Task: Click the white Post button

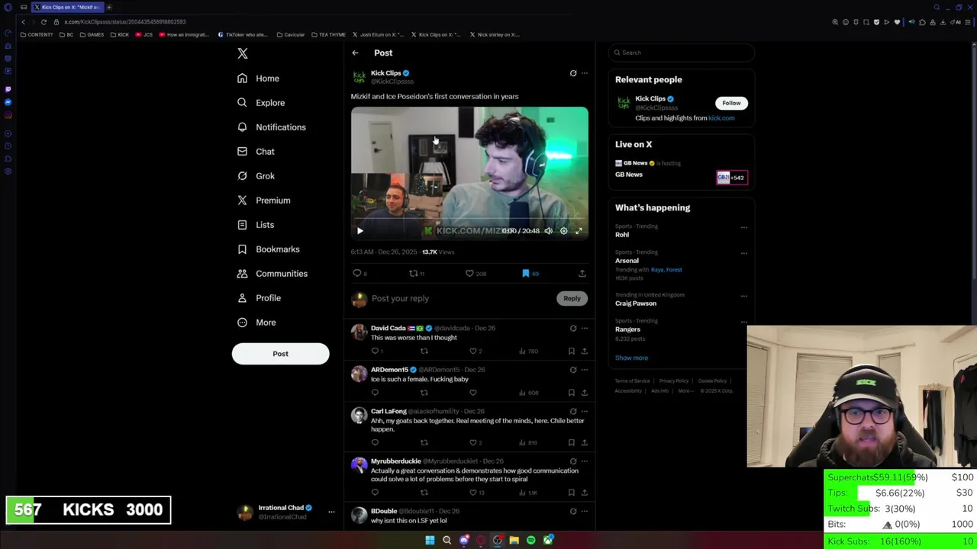Action: 280,354
